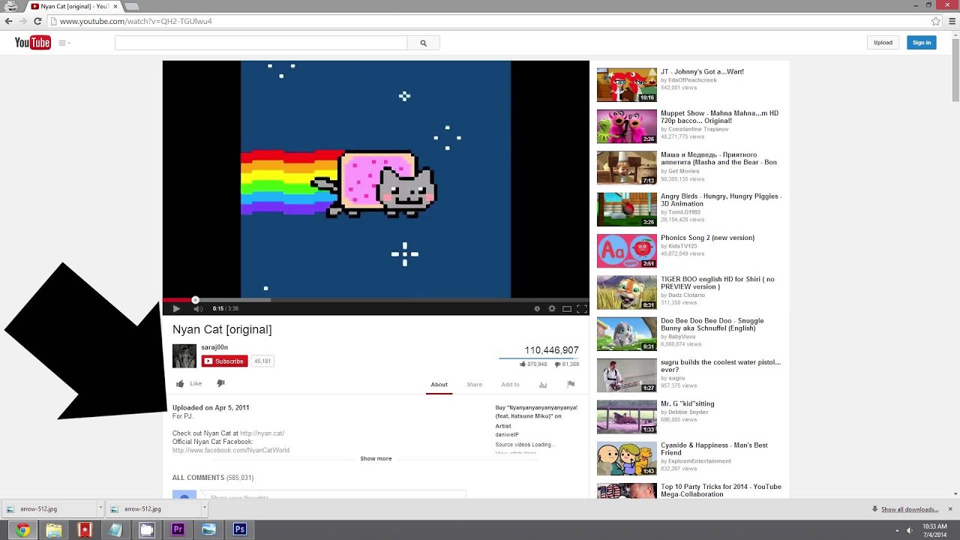Open TIGER BOO english HD video title
960x540 pixels.
click(718, 283)
